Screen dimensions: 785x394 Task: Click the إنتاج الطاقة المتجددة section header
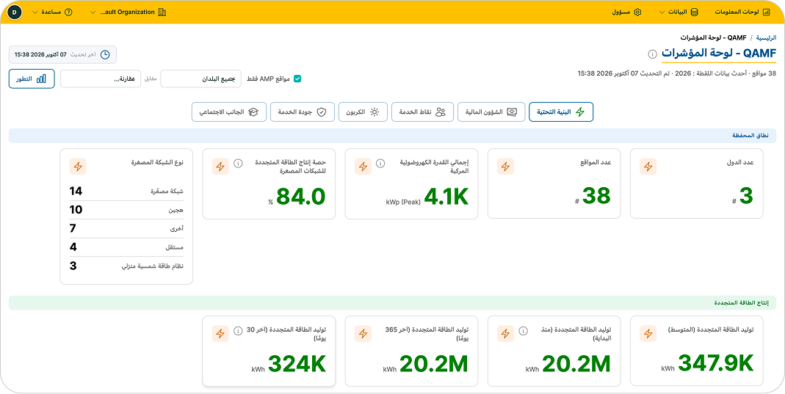pyautogui.click(x=392, y=303)
